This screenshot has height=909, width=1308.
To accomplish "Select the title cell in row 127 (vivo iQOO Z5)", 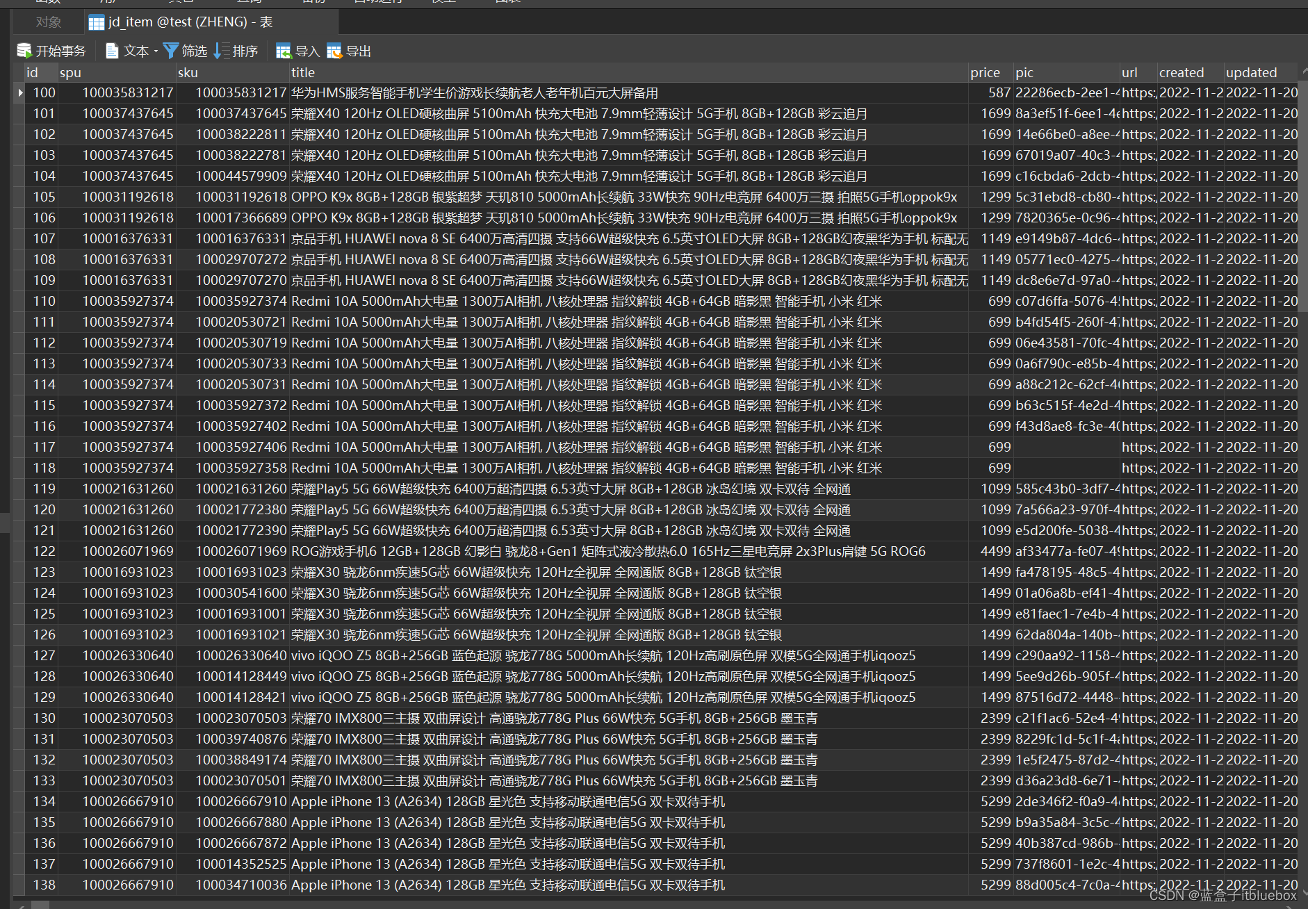I will [629, 655].
